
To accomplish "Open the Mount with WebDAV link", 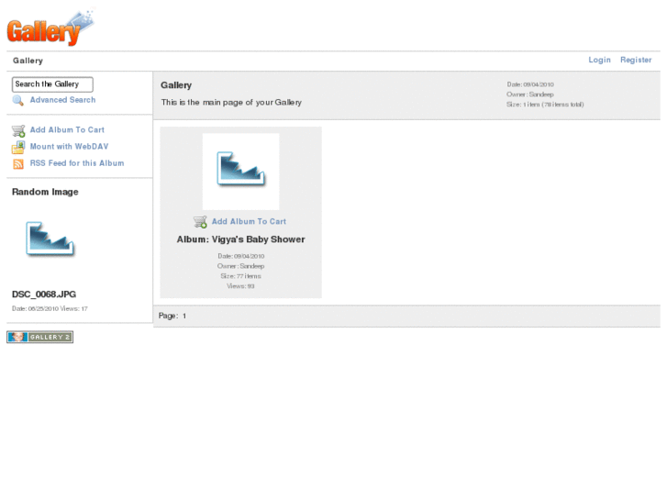I will pyautogui.click(x=69, y=147).
